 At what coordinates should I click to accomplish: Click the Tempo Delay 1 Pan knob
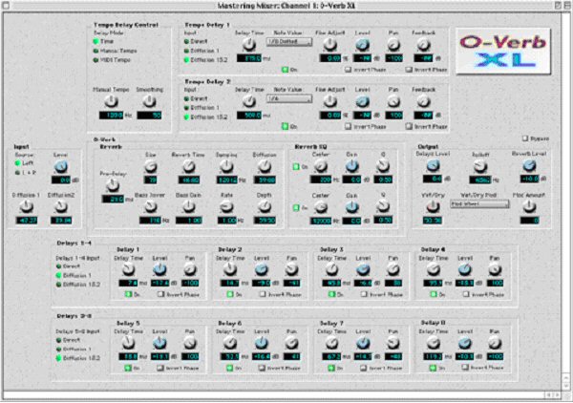393,45
